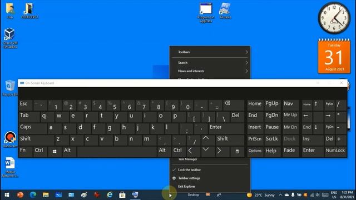Click the Esc key
This screenshot has height=200, width=356.
[26, 105]
